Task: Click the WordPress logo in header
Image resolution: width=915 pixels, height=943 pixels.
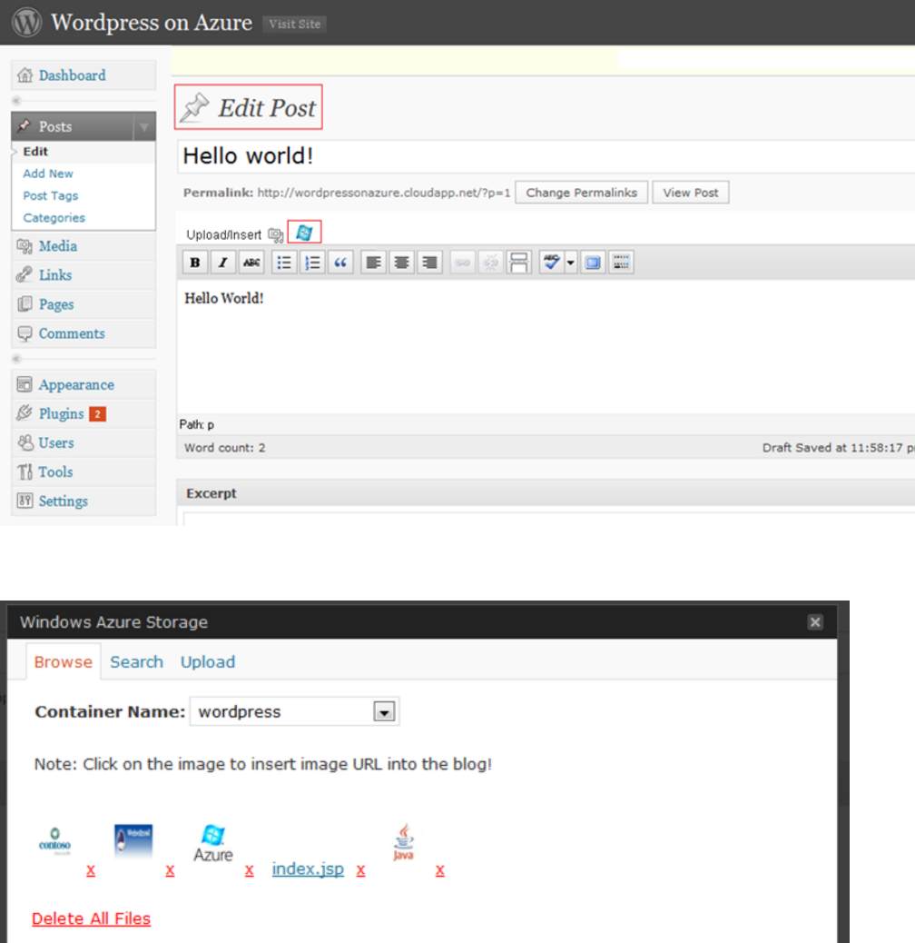Action: tap(27, 22)
